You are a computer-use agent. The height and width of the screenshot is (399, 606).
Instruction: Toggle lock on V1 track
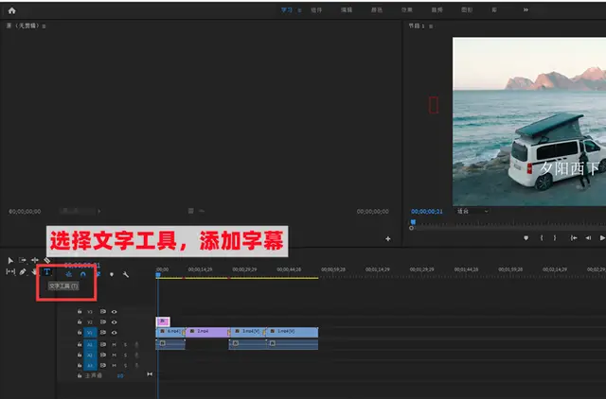click(80, 332)
